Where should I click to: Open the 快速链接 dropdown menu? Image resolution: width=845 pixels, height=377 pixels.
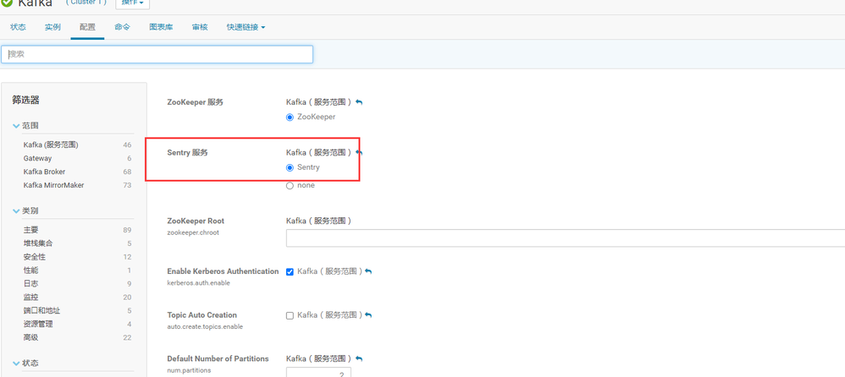click(x=246, y=27)
